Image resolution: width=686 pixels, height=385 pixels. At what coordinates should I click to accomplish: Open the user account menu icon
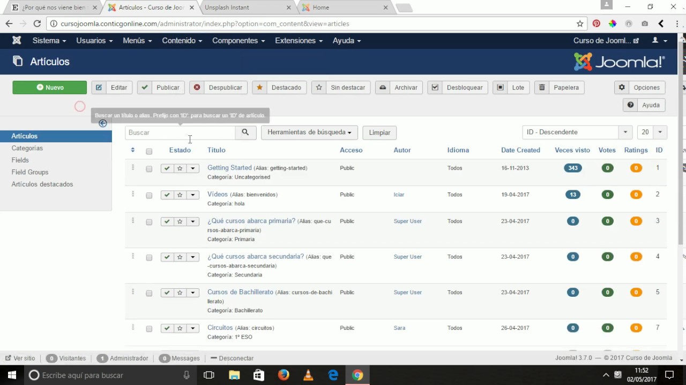[659, 41]
